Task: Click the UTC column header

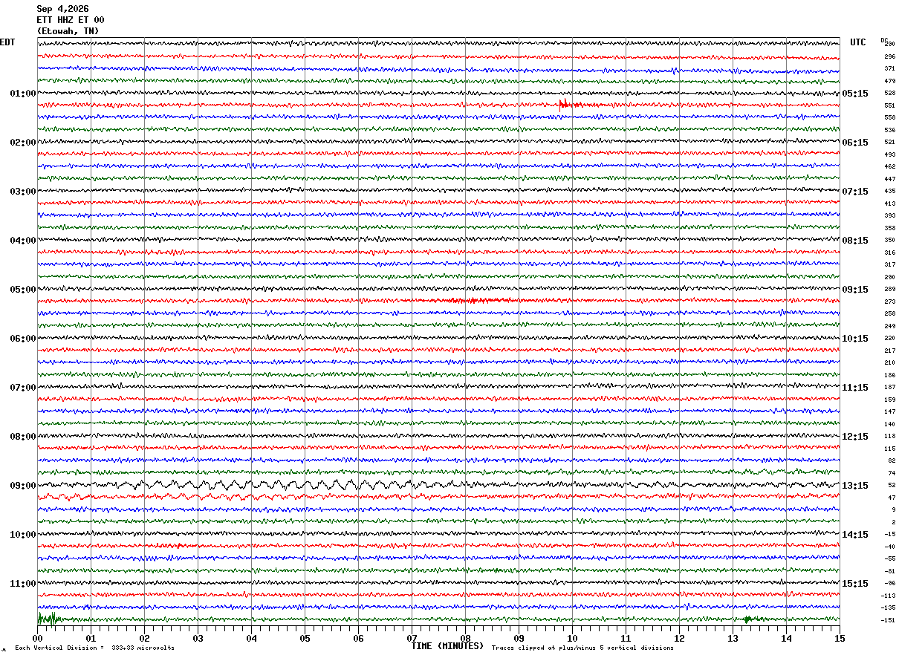Action: (858, 42)
